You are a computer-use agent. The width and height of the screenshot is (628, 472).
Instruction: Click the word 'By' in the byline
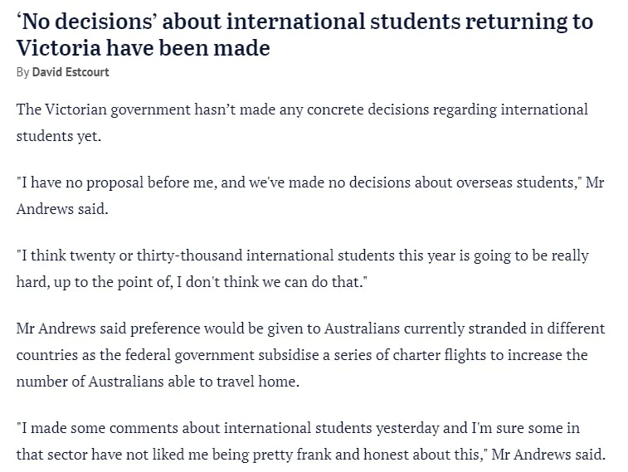(x=22, y=72)
